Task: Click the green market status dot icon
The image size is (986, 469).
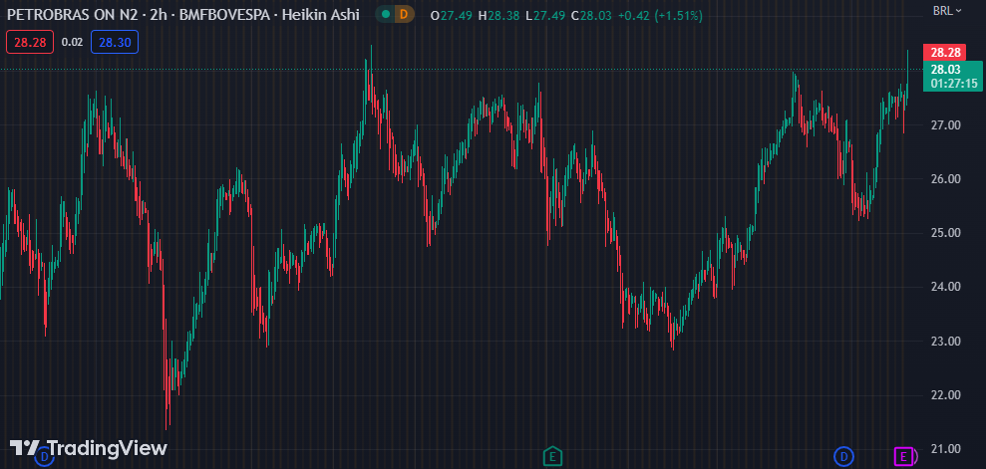Action: pyautogui.click(x=385, y=15)
